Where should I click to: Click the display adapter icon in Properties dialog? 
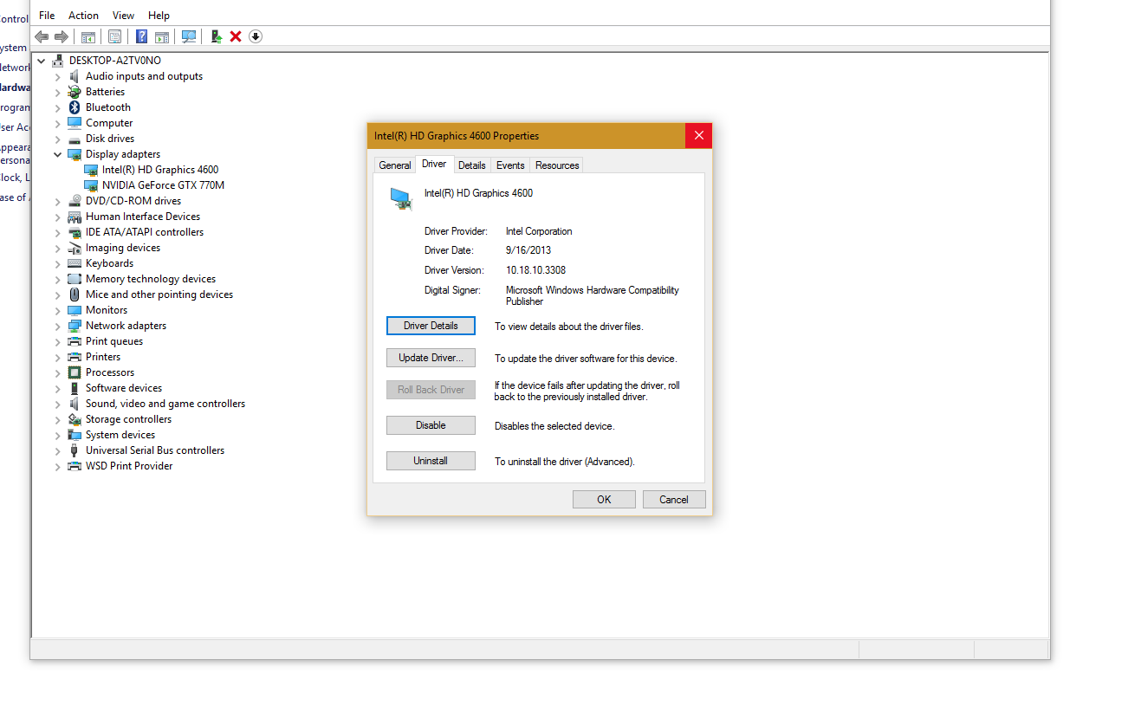pyautogui.click(x=399, y=198)
